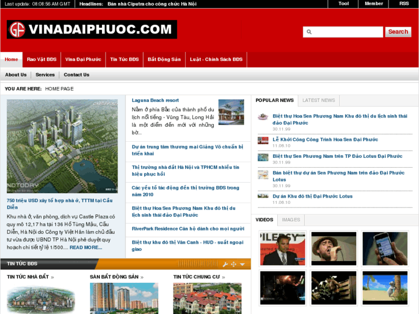
Task: Collapse the Tin Tức BĐS module with arrow
Action: (x=243, y=264)
